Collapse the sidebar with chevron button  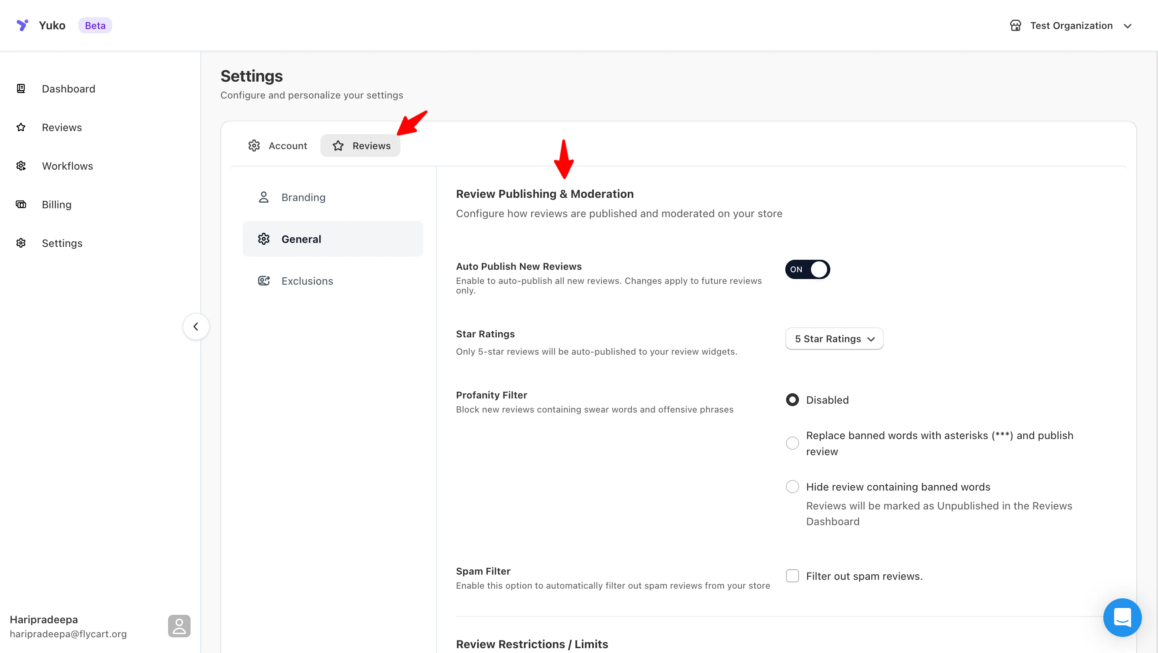pos(196,326)
